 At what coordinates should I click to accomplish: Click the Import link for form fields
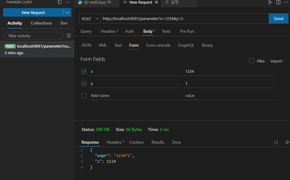point(276,61)
